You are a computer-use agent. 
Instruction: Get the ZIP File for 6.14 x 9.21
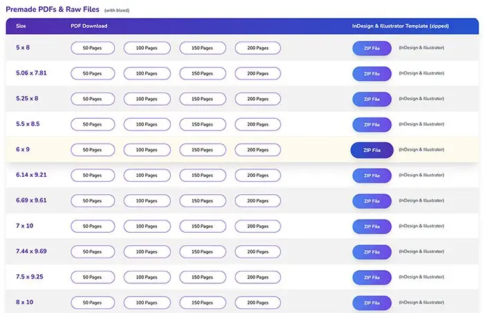(372, 176)
